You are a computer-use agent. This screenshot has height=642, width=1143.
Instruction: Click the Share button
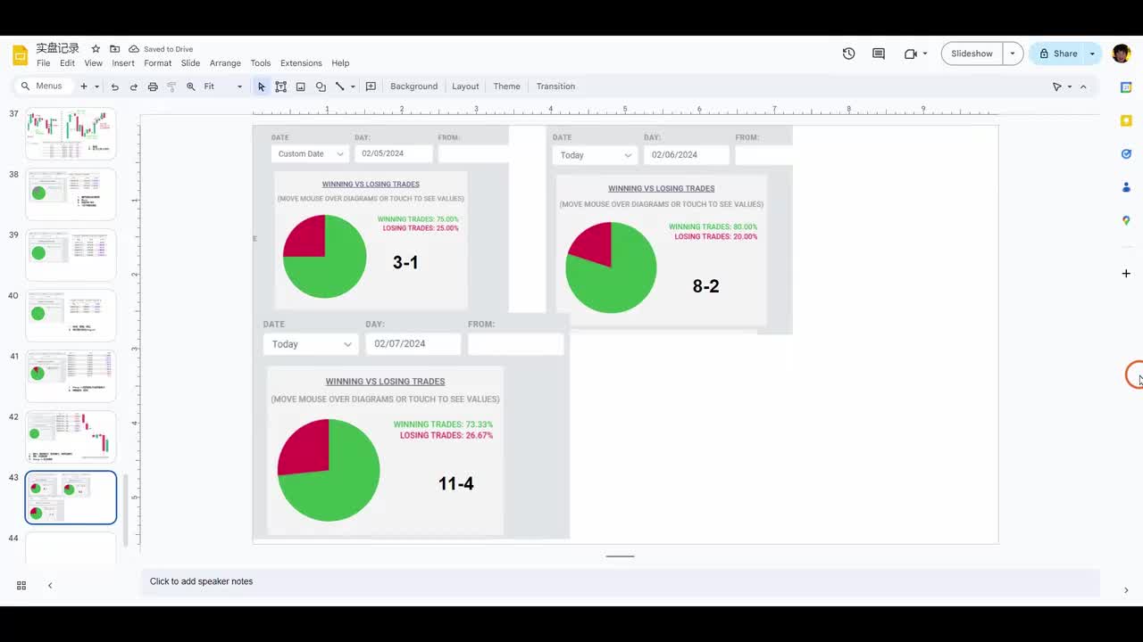click(x=1057, y=53)
